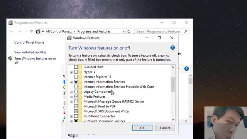The width and height of the screenshot is (247, 139).
Task: Expand the MultiPoint Connector node
Action: tap(71, 117)
